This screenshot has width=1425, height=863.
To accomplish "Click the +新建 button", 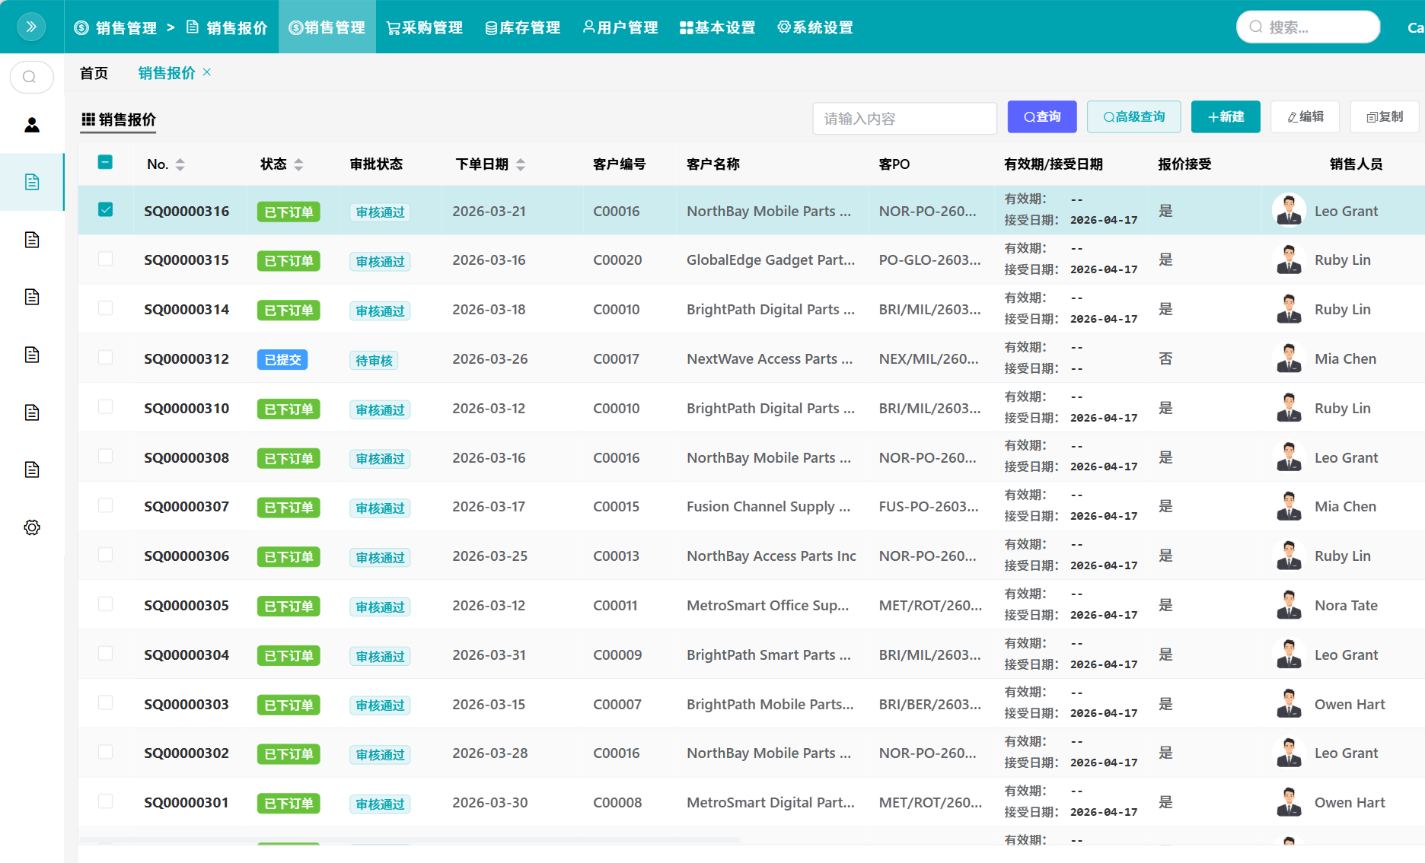I will 1226,116.
